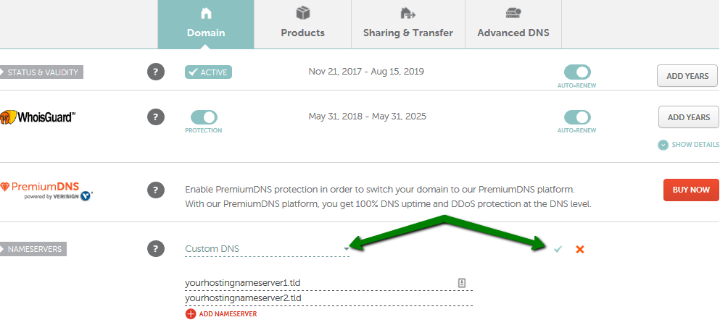Click the help icon beside WhoisGuard
720x325 pixels.
tap(156, 117)
